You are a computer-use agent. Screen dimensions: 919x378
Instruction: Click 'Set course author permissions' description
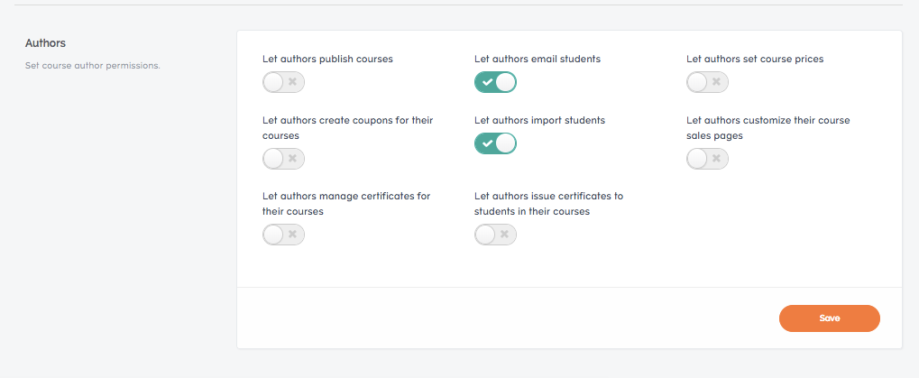[x=93, y=66]
